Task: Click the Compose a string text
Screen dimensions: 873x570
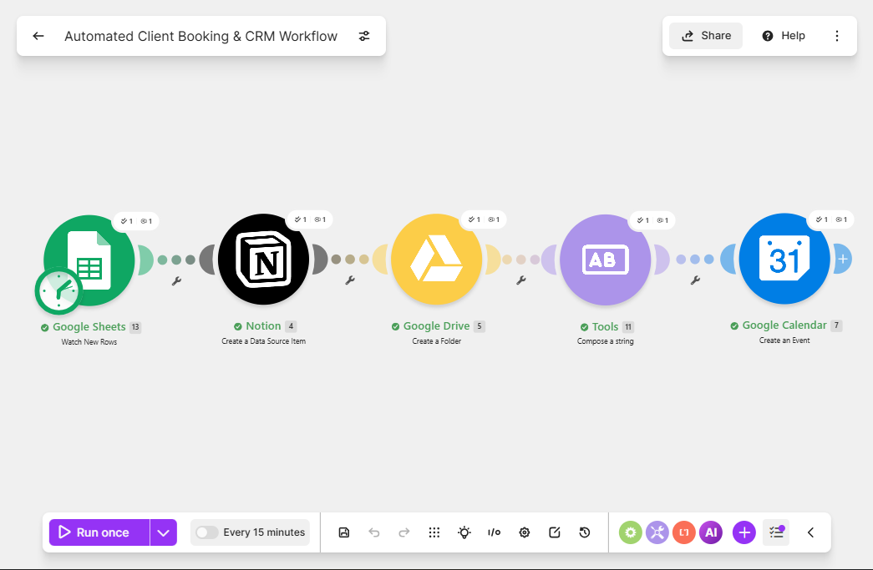Action: tap(605, 341)
